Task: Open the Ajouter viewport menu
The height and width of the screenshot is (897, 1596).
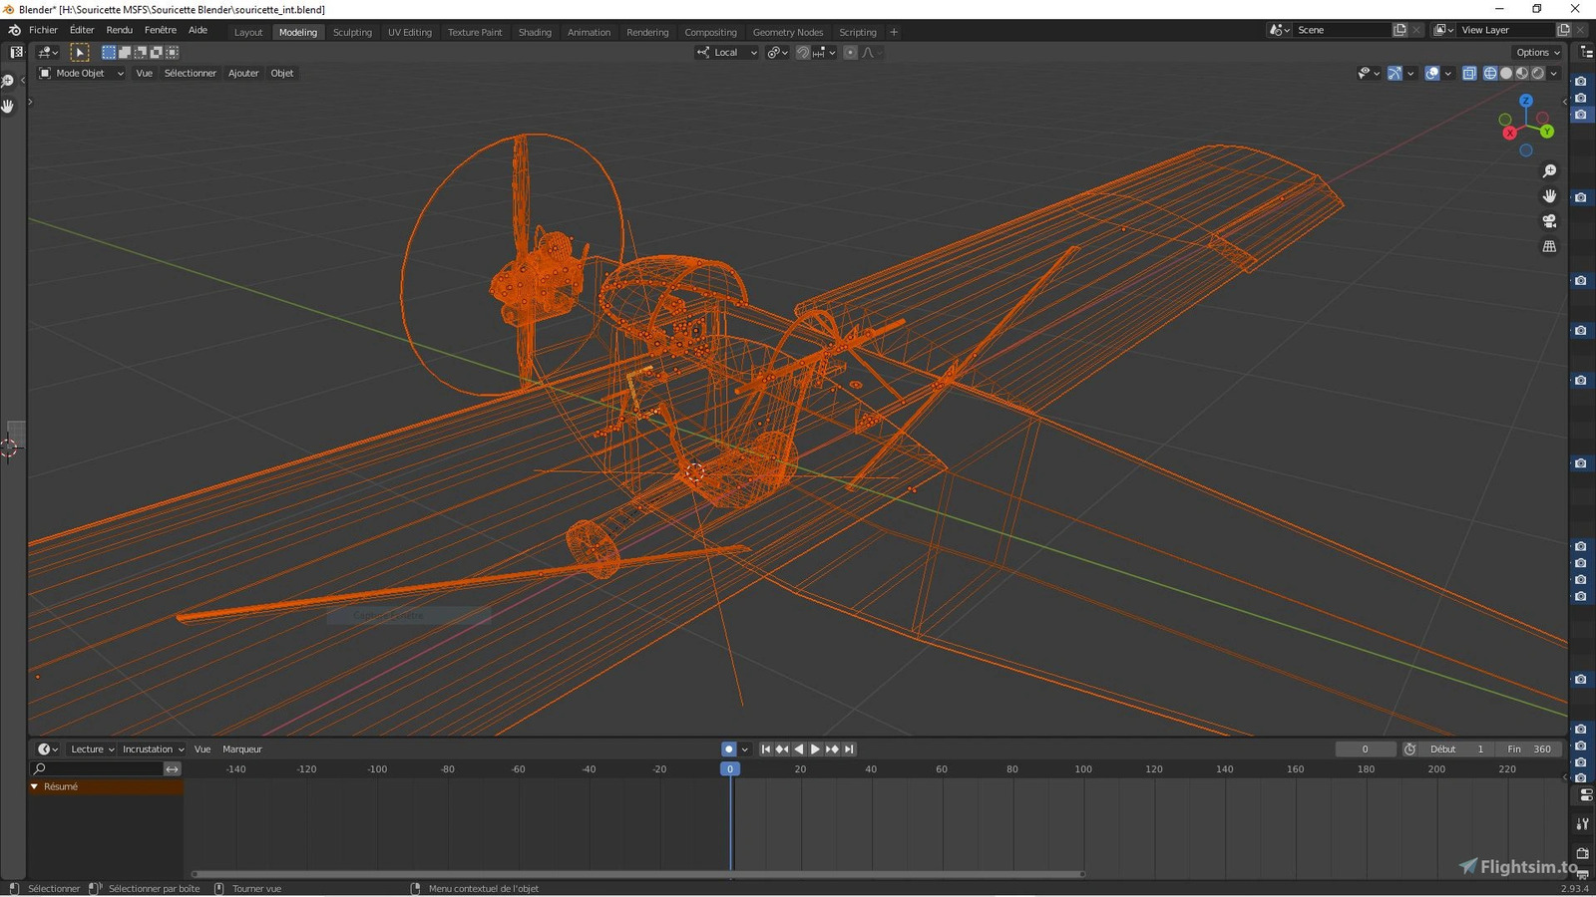Action: (243, 73)
